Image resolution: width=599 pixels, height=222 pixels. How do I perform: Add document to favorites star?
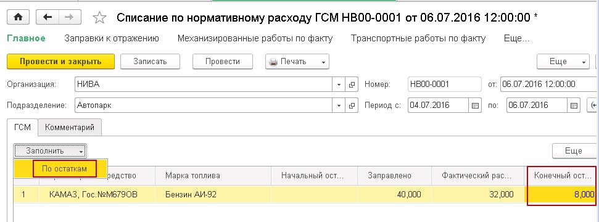click(x=99, y=18)
